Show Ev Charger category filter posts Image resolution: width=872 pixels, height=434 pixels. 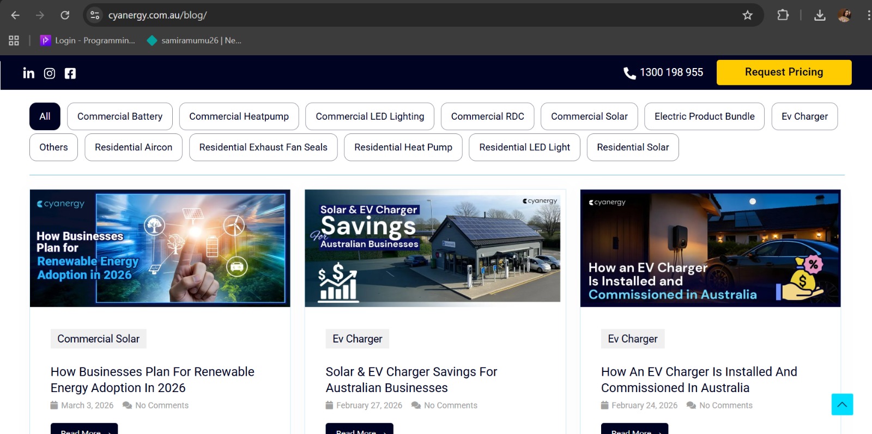[804, 117]
